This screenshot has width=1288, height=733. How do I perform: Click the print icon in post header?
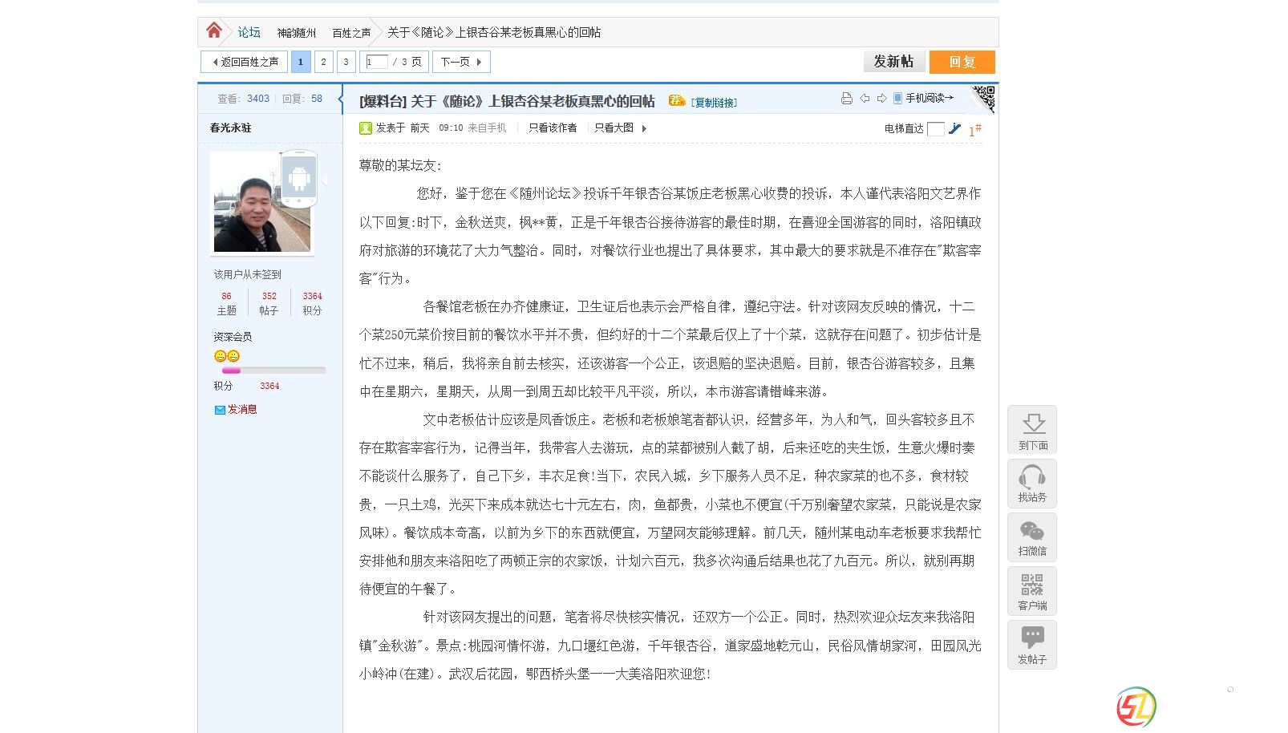pyautogui.click(x=846, y=99)
